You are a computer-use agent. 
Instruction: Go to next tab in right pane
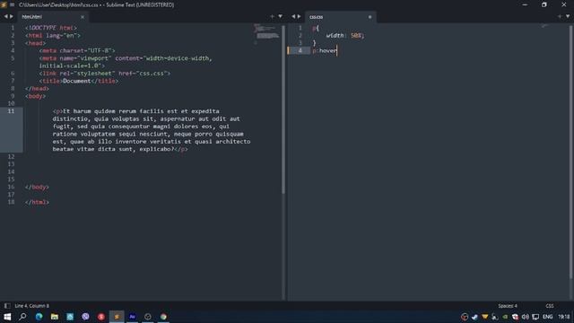(299, 16)
